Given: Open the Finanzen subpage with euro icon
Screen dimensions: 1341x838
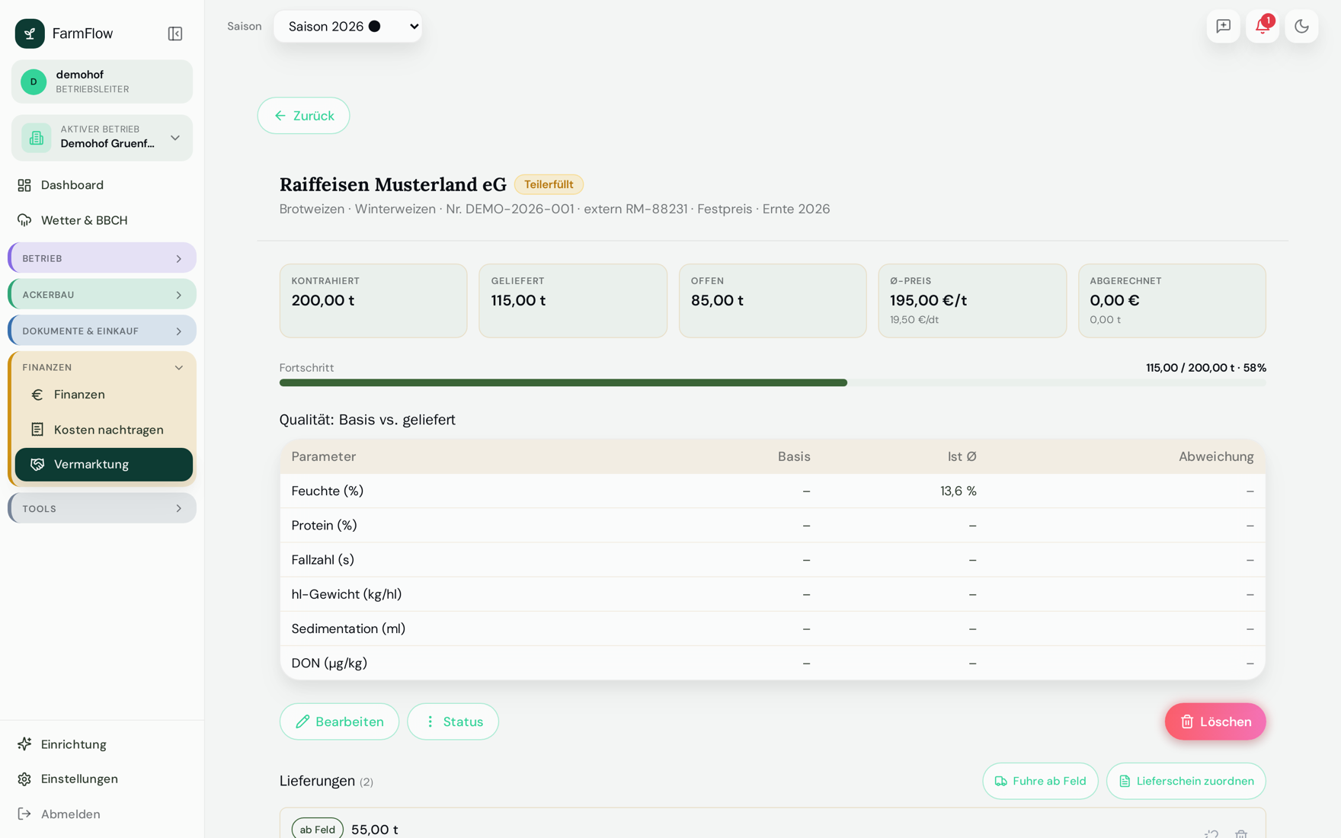Looking at the screenshot, I should pos(104,395).
